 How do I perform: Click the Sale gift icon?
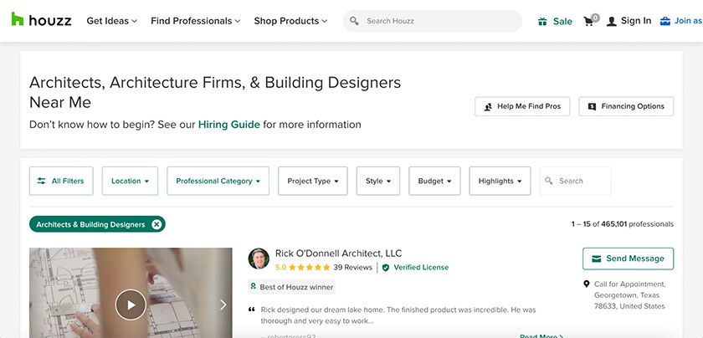(x=542, y=22)
